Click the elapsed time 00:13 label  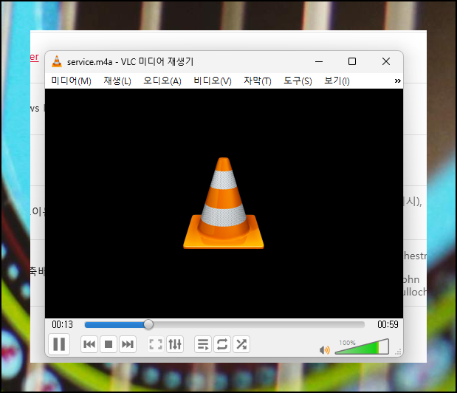tap(62, 324)
